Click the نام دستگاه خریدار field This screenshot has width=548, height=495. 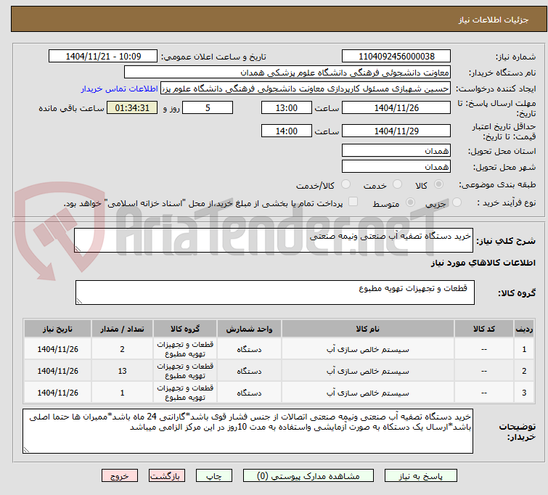coord(287,73)
